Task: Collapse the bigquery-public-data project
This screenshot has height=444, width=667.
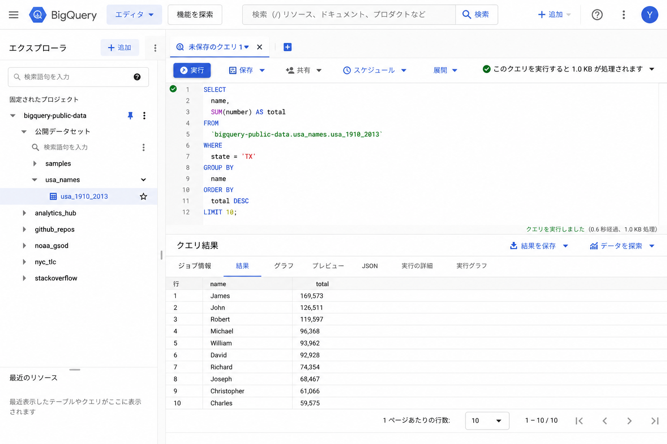Action: 13,116
